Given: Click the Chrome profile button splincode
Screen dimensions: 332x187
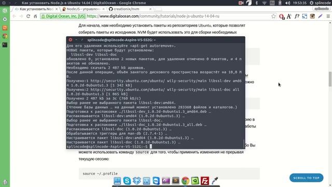Looking at the screenshot, I should tap(321, 9).
